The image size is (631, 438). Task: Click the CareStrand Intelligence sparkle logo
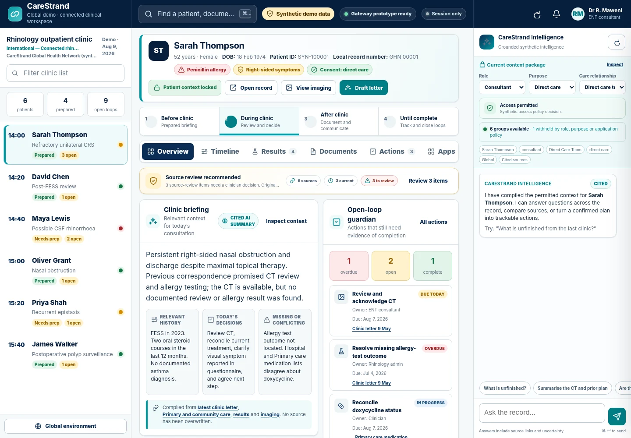point(487,42)
